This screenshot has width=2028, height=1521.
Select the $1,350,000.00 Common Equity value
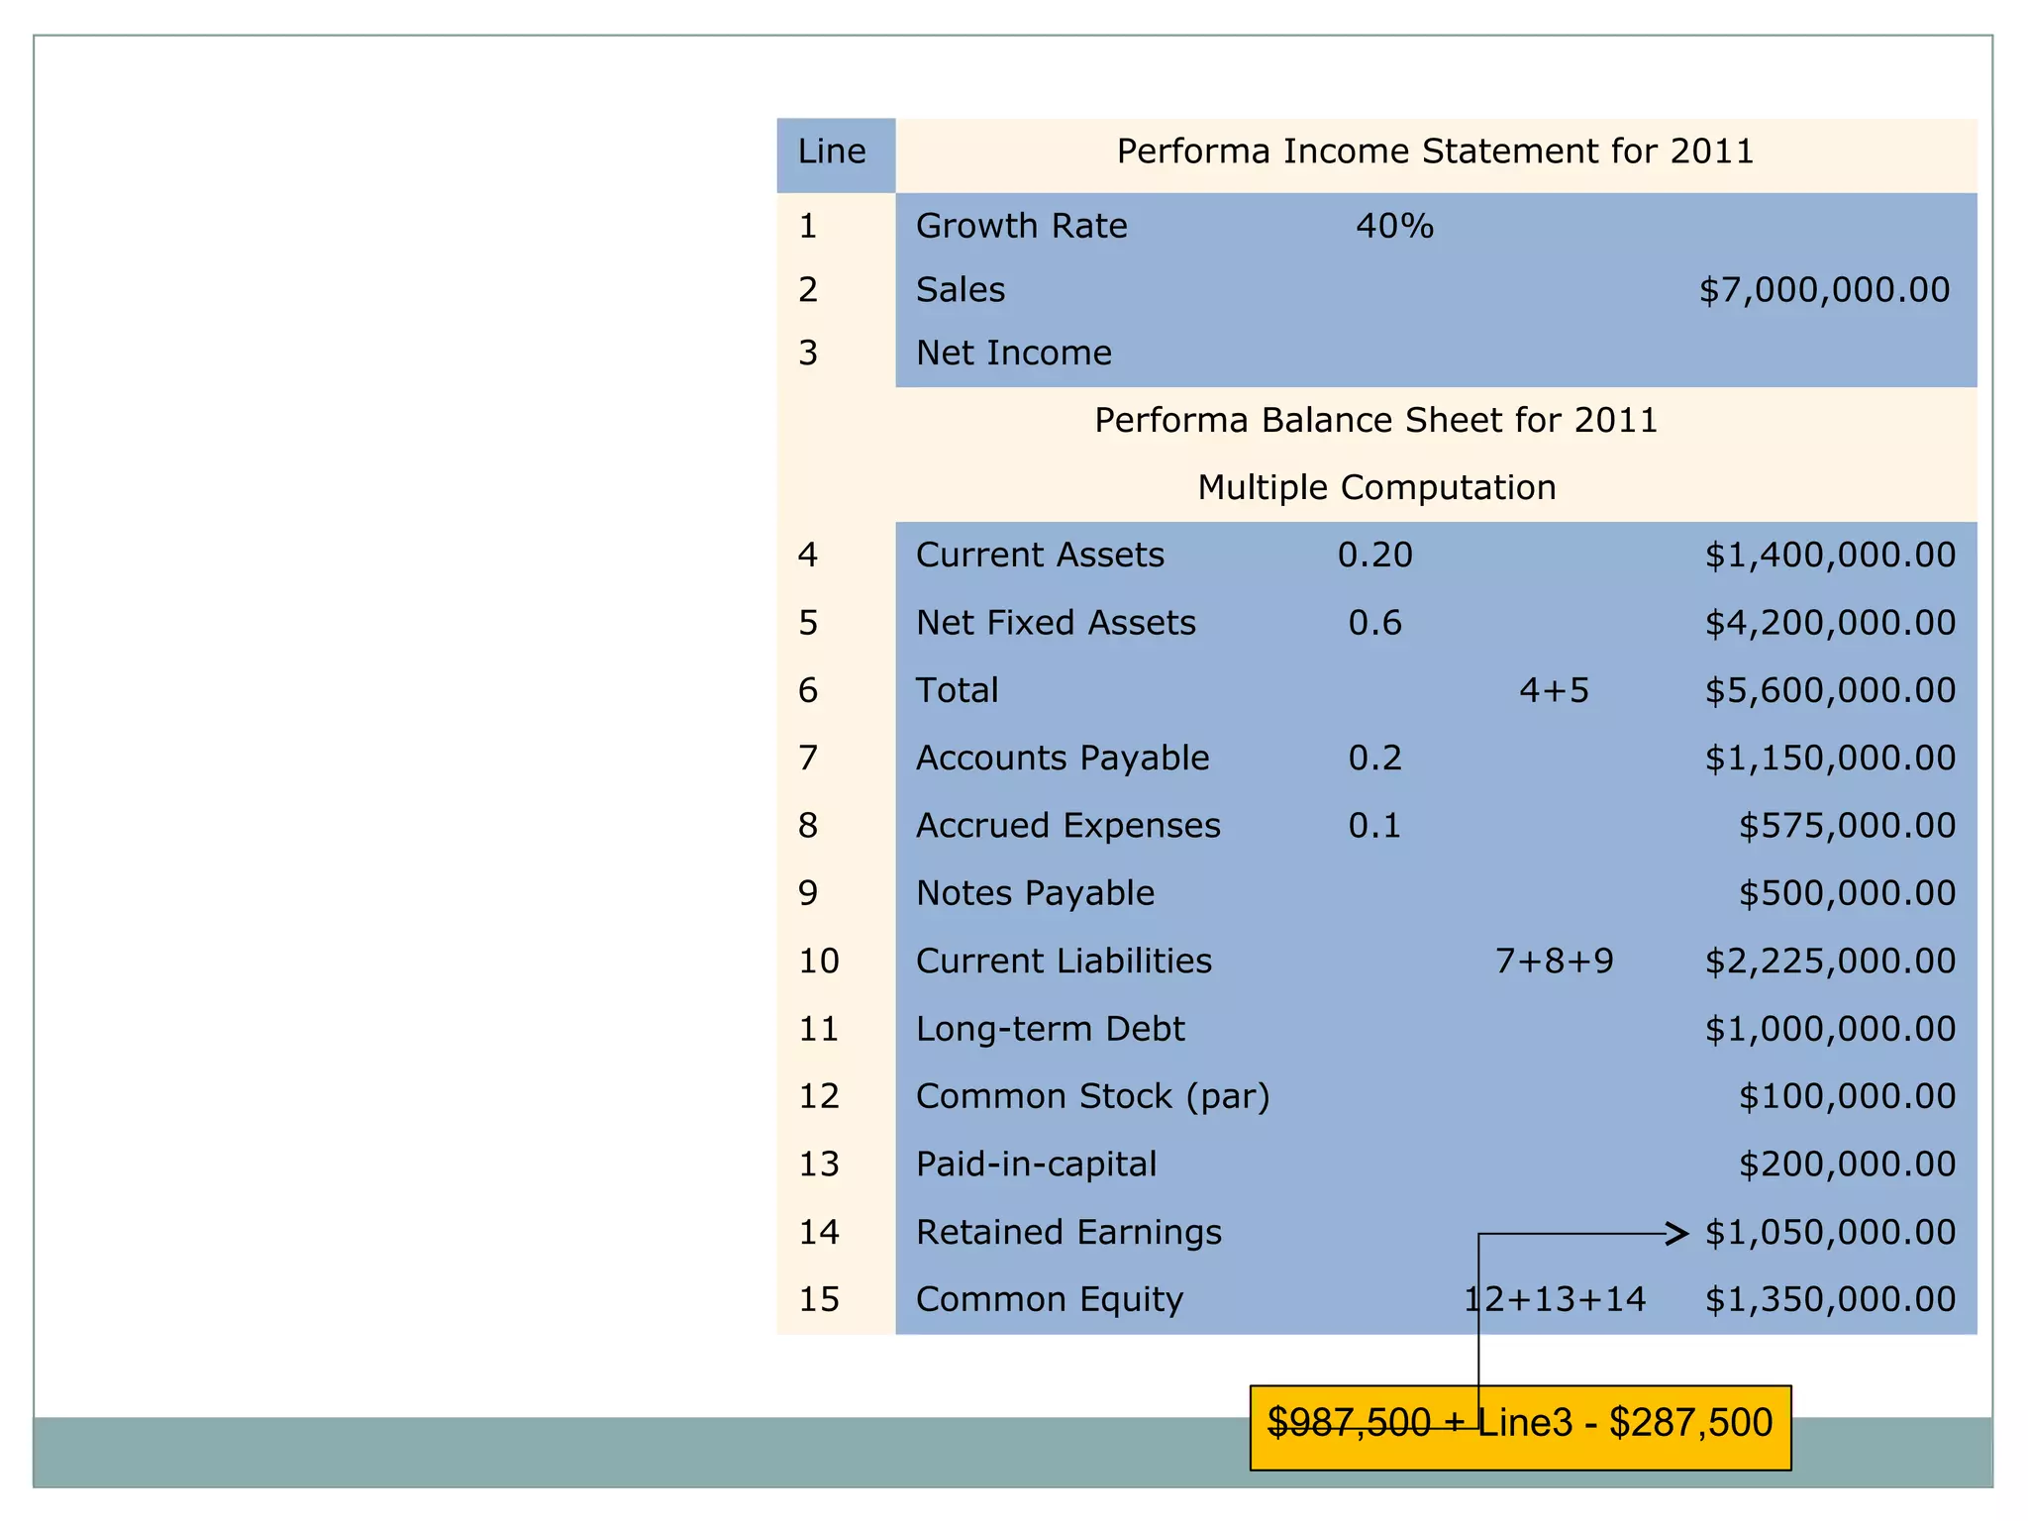point(1830,1298)
